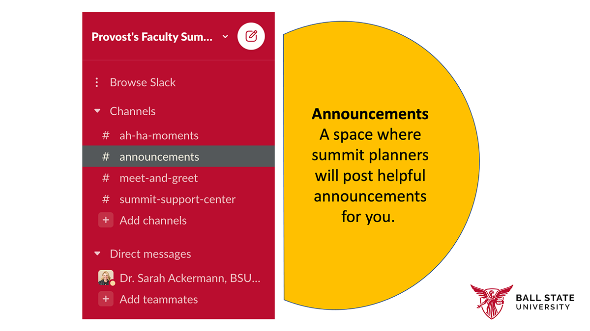Click the plus icon next to Add teammates
Screen dimensions: 590x331
coord(106,299)
